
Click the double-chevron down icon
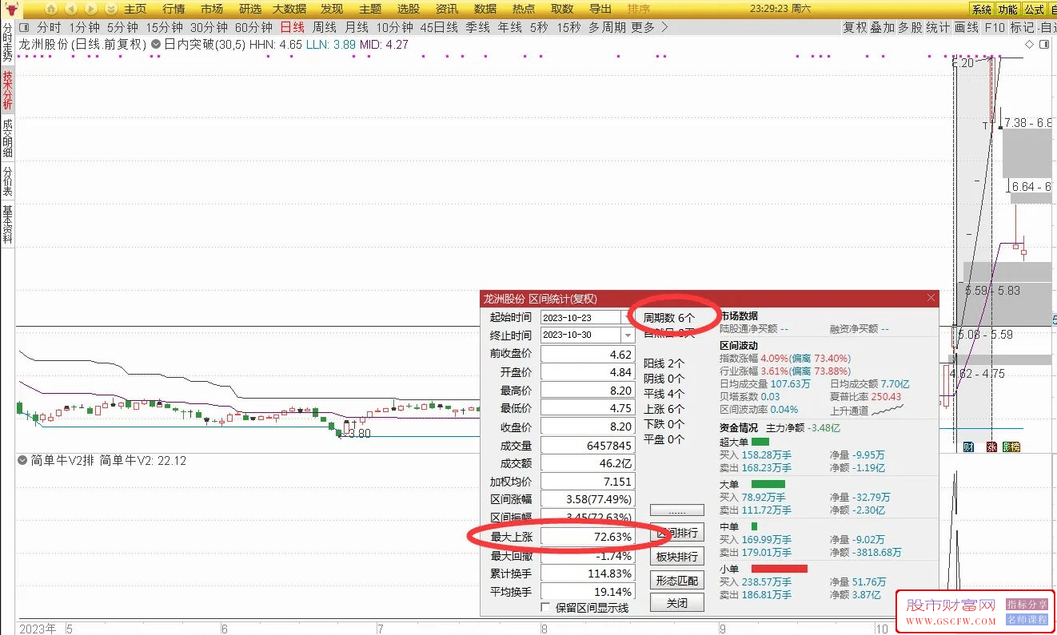(111, 9)
